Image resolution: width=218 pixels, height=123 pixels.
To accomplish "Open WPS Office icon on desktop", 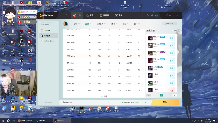I will pyautogui.click(x=90, y=109).
